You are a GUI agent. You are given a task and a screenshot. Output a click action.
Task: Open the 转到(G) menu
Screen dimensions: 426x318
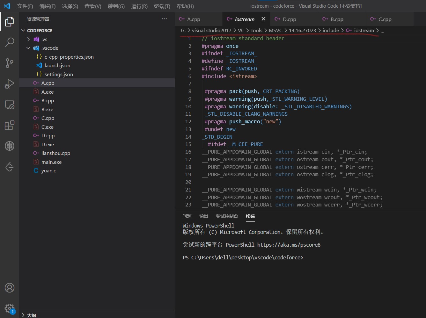[x=116, y=6]
